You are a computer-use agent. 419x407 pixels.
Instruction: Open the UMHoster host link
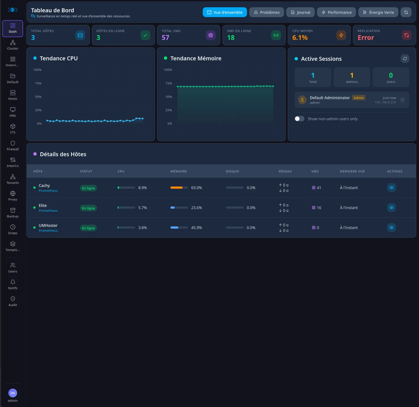[48, 225]
